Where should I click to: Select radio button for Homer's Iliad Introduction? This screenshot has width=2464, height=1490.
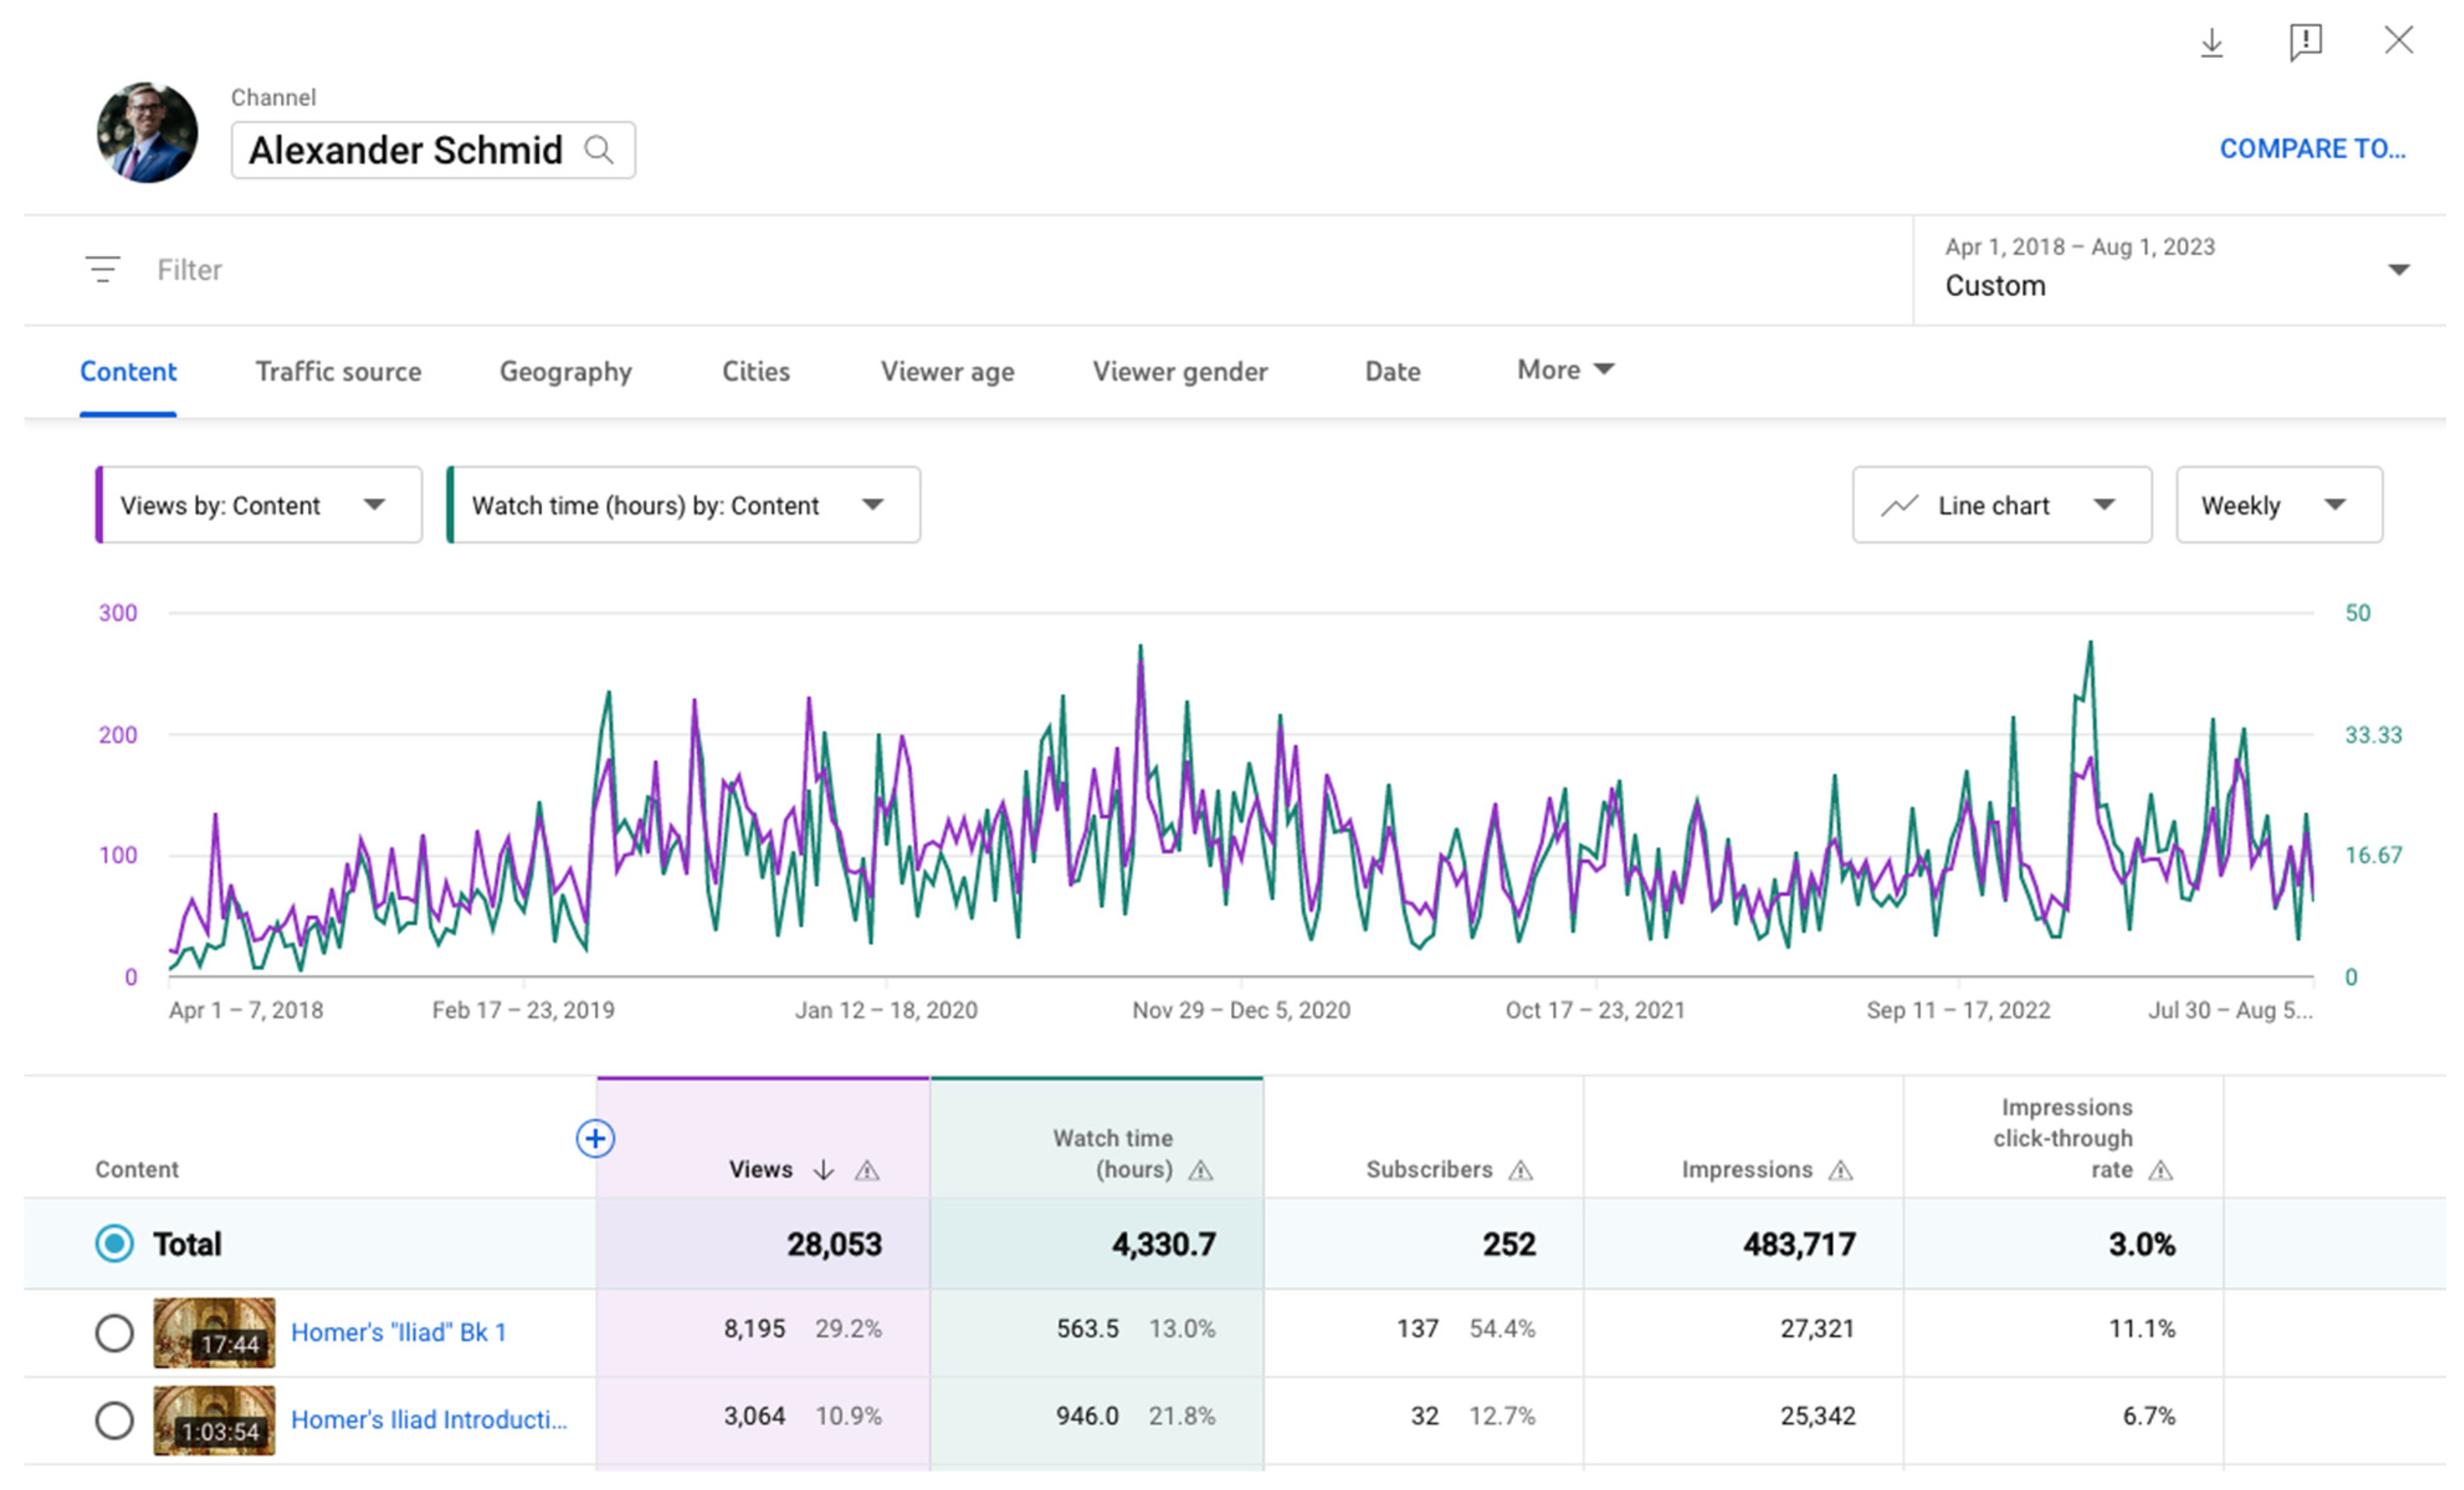[x=114, y=1420]
